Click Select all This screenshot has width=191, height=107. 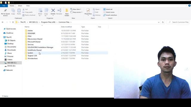coord(108,9)
